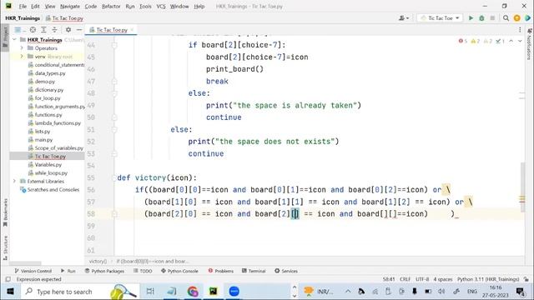Click the Python 3.11 interpreter indicator
Viewport: 534px width, 300px height.
click(488, 279)
